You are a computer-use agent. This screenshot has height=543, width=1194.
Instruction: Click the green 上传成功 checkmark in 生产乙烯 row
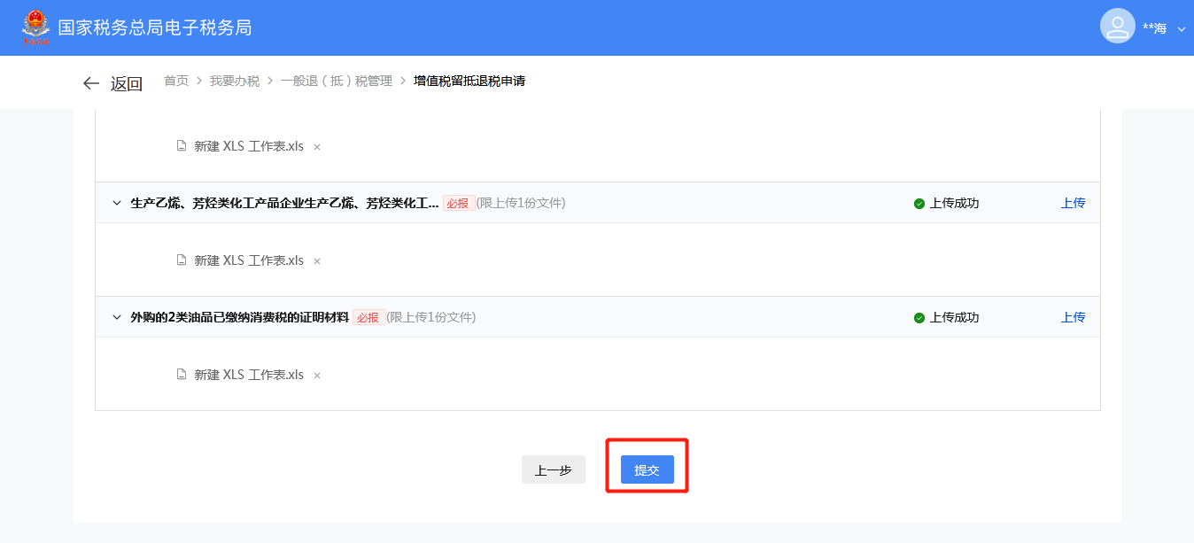pyautogui.click(x=919, y=204)
